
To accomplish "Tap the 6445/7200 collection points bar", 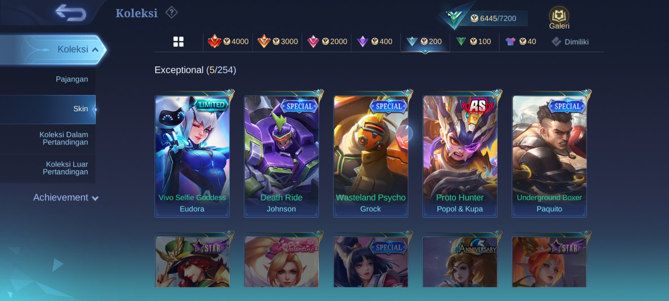I will click(x=493, y=18).
